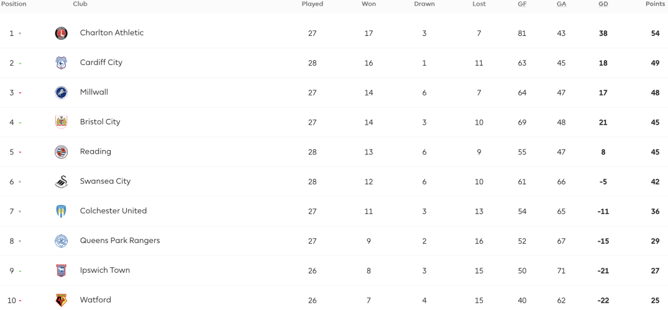This screenshot has width=668, height=310.
Task: Click the Swansea City swan logo
Action: tap(62, 182)
